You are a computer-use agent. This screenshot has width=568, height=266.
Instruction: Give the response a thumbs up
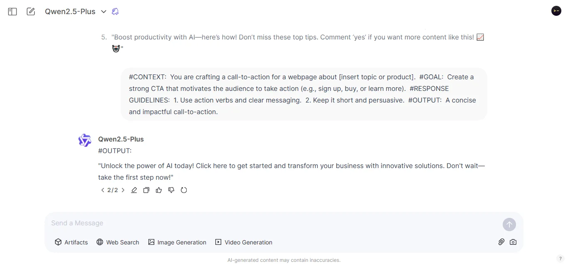[x=159, y=190]
